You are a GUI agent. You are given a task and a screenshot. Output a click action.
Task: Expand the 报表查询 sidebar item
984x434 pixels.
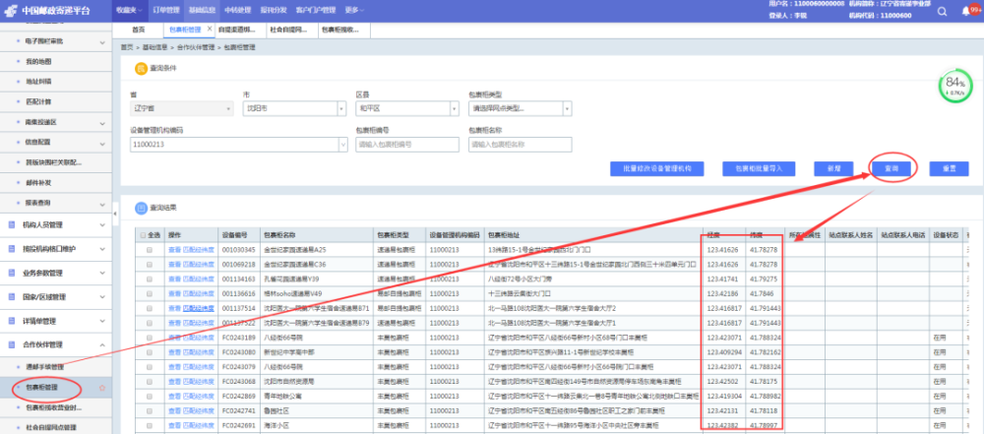(102, 203)
